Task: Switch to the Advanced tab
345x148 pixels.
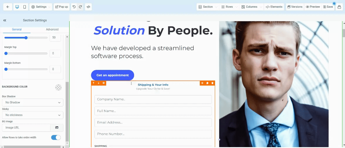Action: pyautogui.click(x=52, y=29)
